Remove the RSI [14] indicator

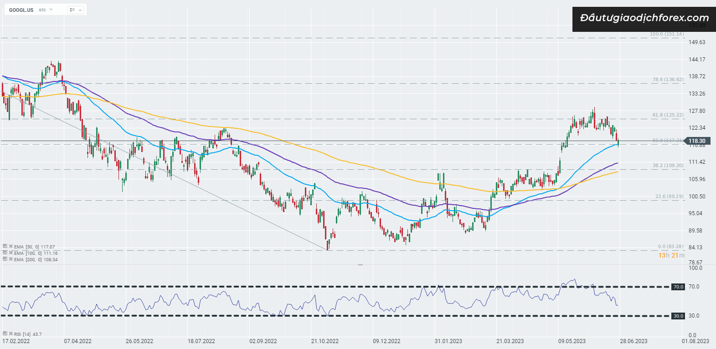click(x=11, y=334)
